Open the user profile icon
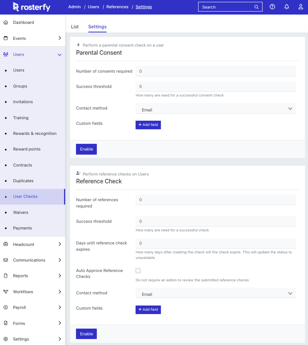Image resolution: width=308 pixels, height=345 pixels. tap(300, 7)
